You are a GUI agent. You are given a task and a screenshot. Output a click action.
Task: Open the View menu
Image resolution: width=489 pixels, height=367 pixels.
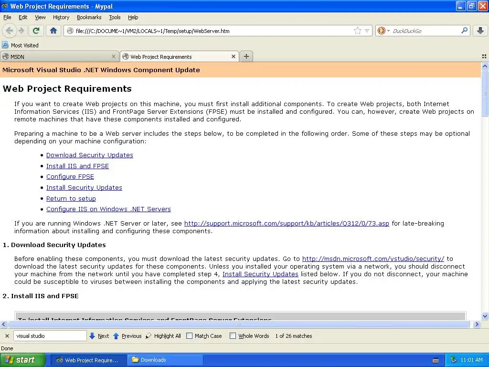tap(40, 18)
